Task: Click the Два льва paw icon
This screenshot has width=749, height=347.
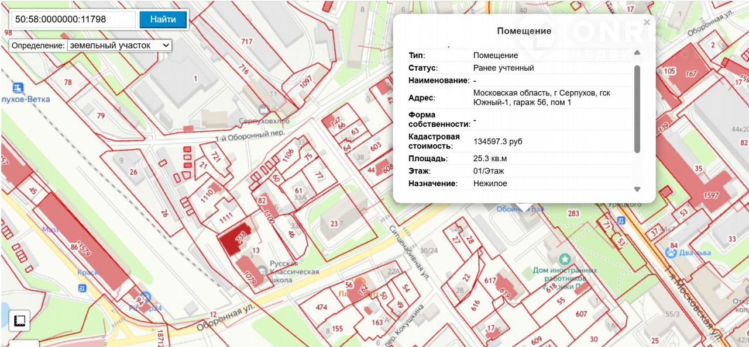Action: point(670,252)
